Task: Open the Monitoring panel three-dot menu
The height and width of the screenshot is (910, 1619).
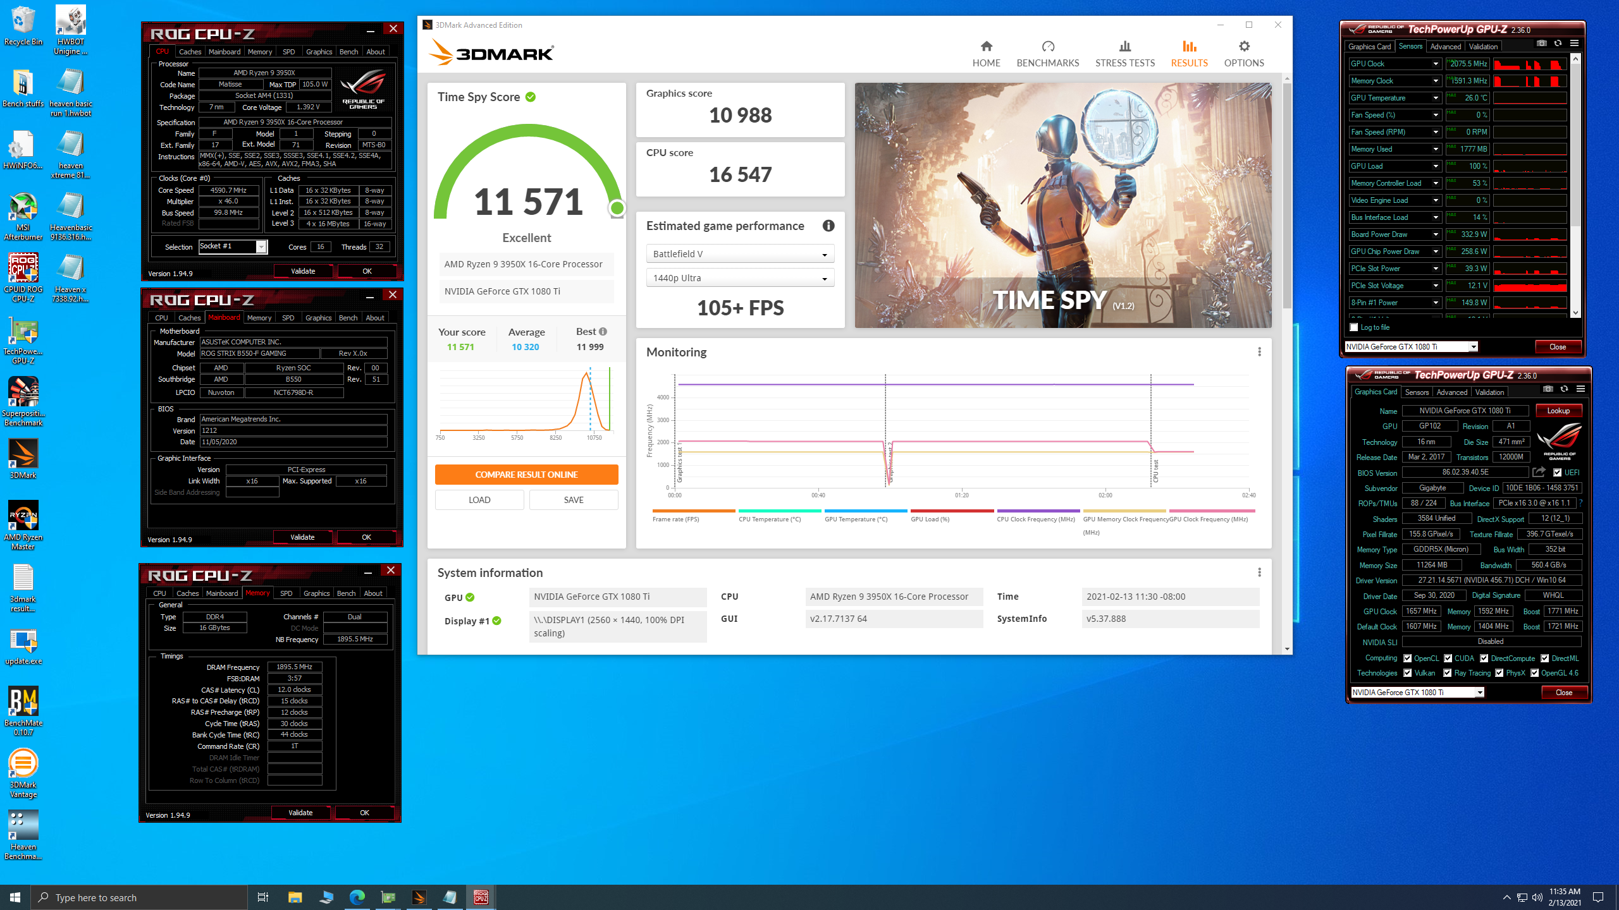Action: pyautogui.click(x=1259, y=352)
